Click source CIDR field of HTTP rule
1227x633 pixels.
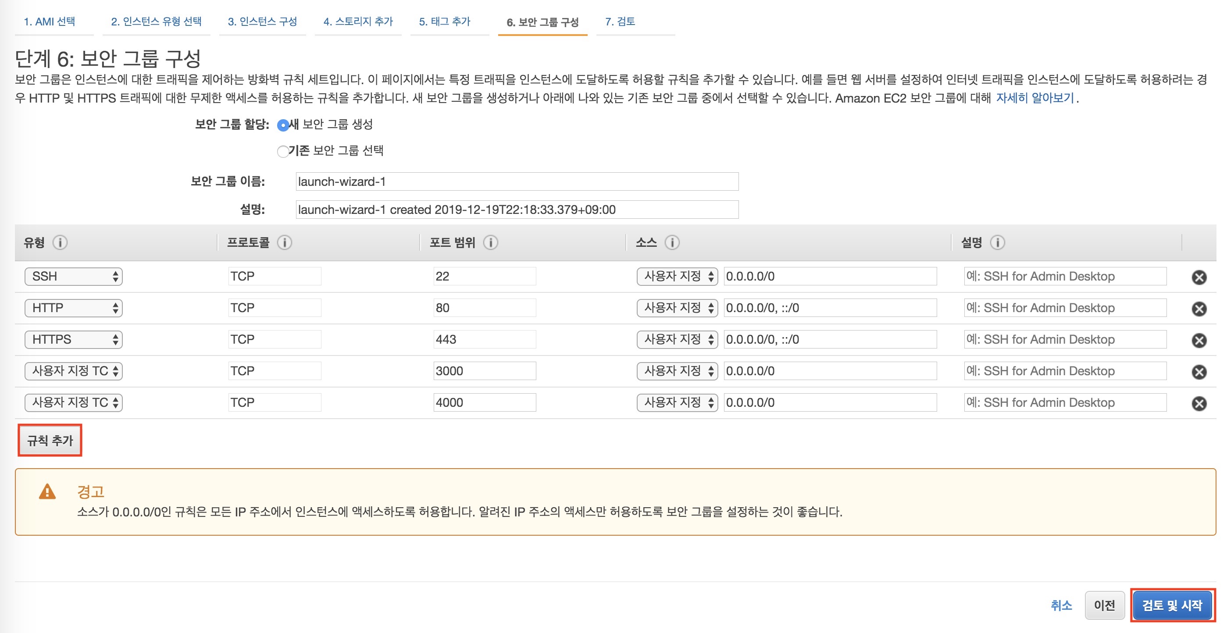[830, 308]
